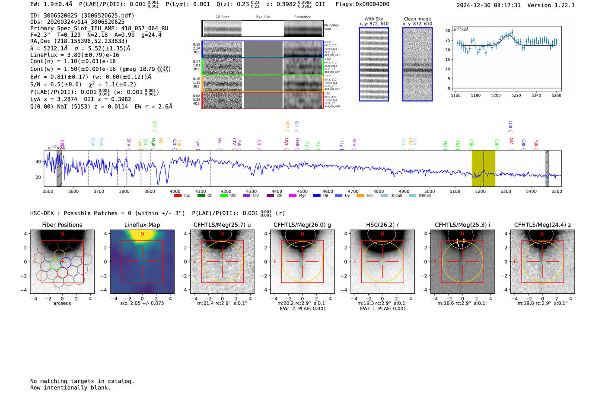Select the green fiber circle in Fiber Positions

click(56, 264)
